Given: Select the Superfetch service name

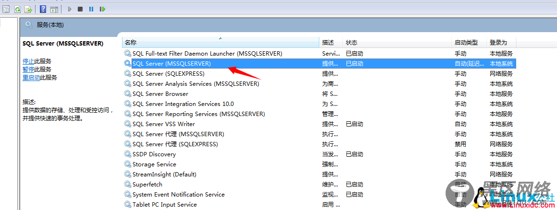Looking at the screenshot, I should tap(147, 185).
